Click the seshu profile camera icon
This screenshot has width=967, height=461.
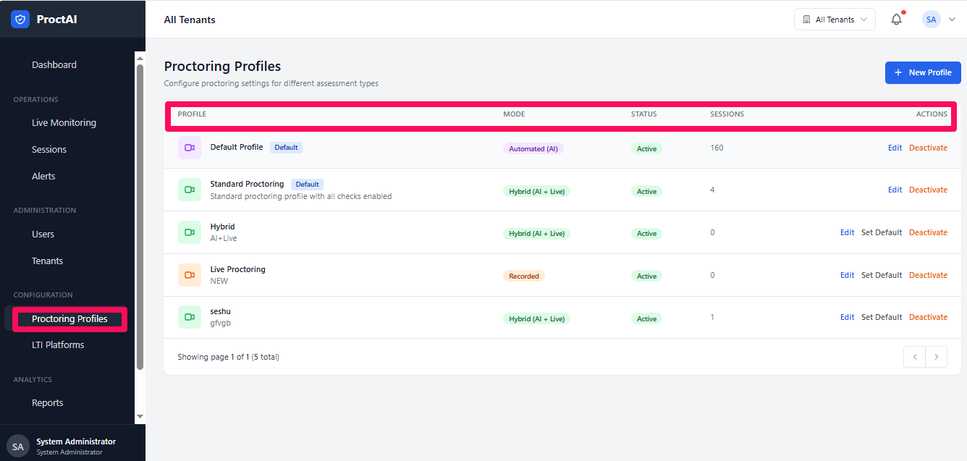point(190,317)
